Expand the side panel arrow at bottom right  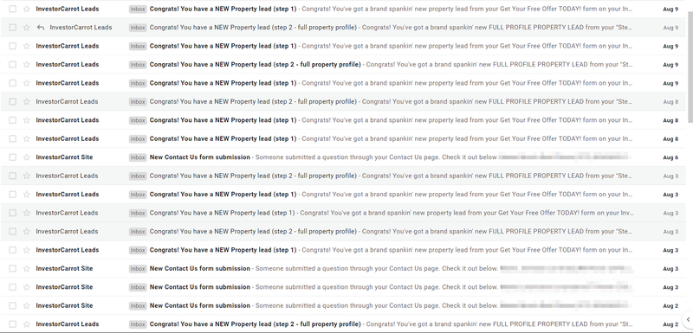688,319
